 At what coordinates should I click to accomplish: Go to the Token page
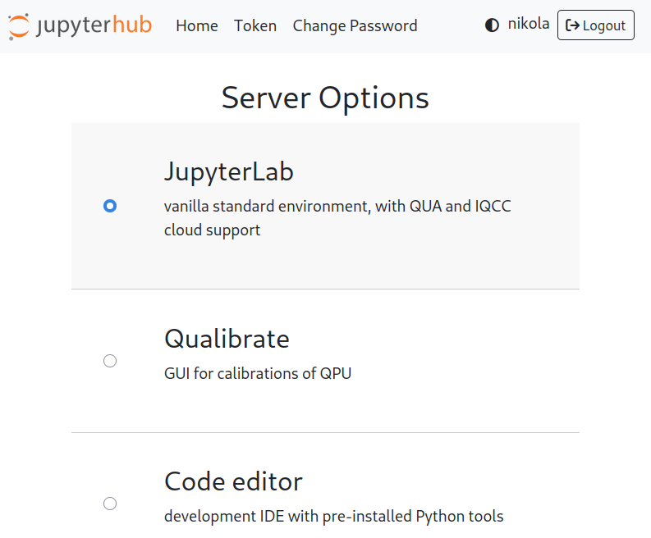pyautogui.click(x=255, y=26)
